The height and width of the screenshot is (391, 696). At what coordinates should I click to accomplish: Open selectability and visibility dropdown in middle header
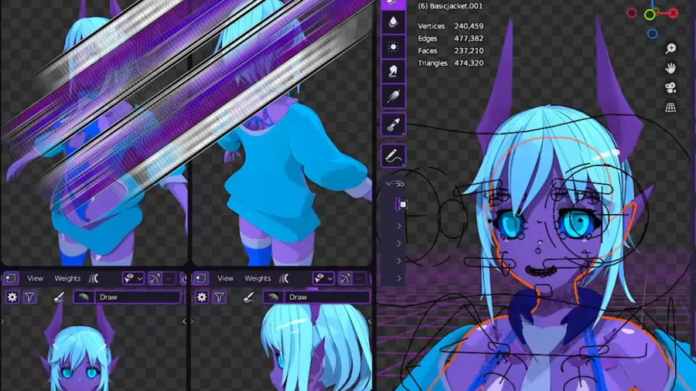pyautogui.click(x=323, y=278)
